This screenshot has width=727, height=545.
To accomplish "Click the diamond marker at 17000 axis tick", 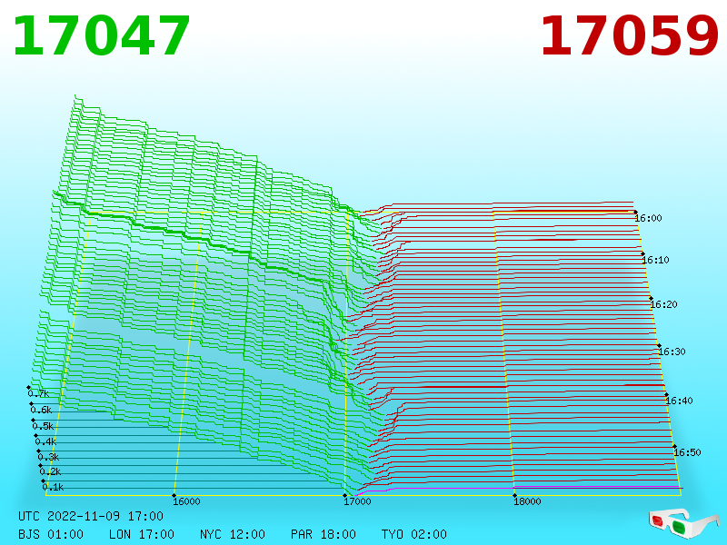I will point(344,496).
